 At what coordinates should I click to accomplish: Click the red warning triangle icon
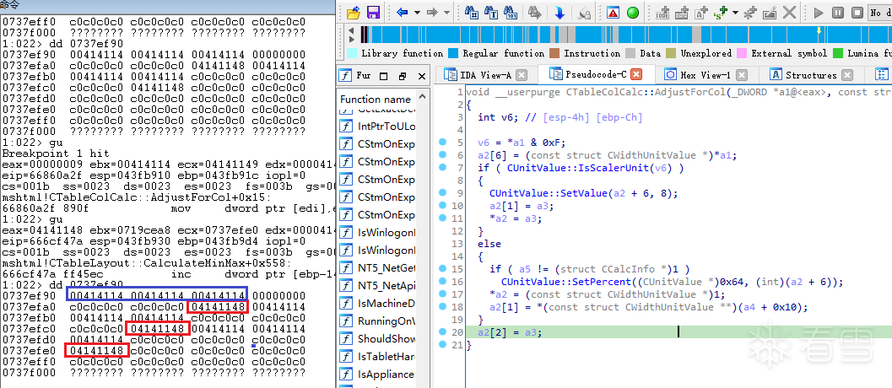pyautogui.click(x=613, y=13)
